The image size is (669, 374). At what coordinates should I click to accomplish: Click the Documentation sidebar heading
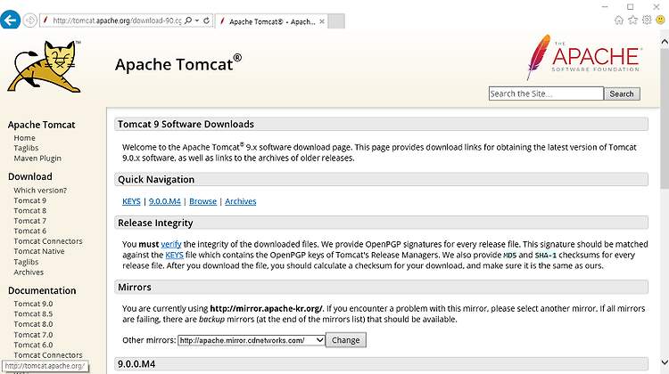[x=42, y=290]
